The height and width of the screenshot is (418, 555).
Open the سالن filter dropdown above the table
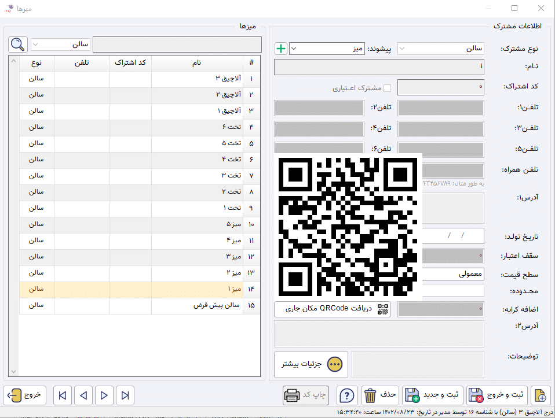click(60, 45)
